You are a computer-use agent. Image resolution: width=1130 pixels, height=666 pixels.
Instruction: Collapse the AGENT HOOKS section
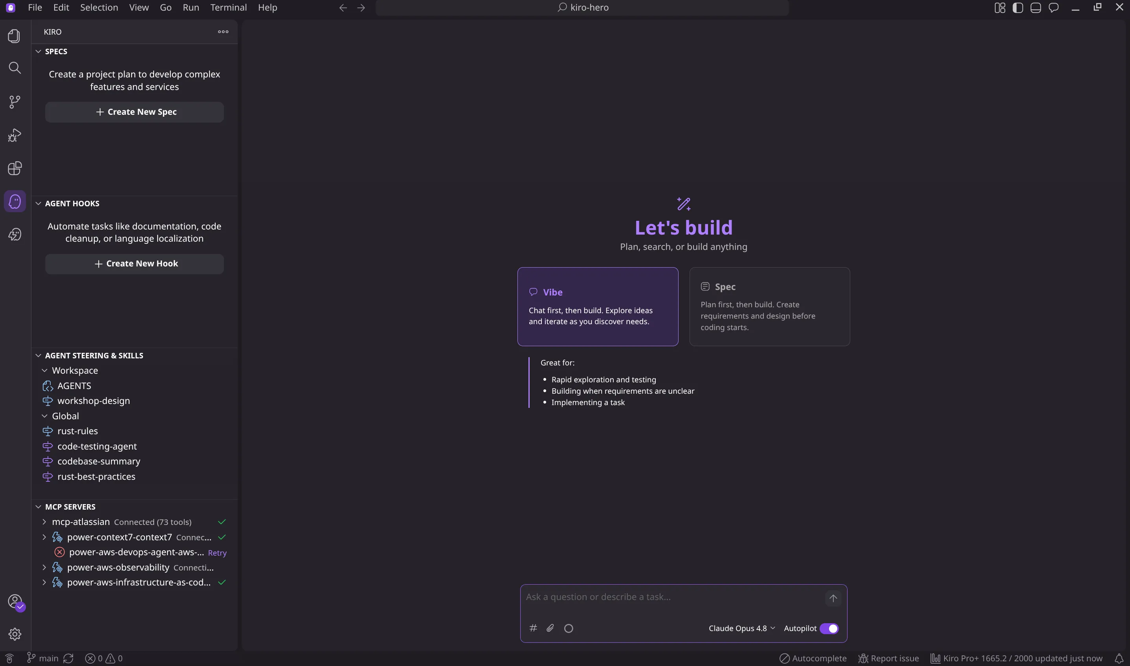coord(39,203)
